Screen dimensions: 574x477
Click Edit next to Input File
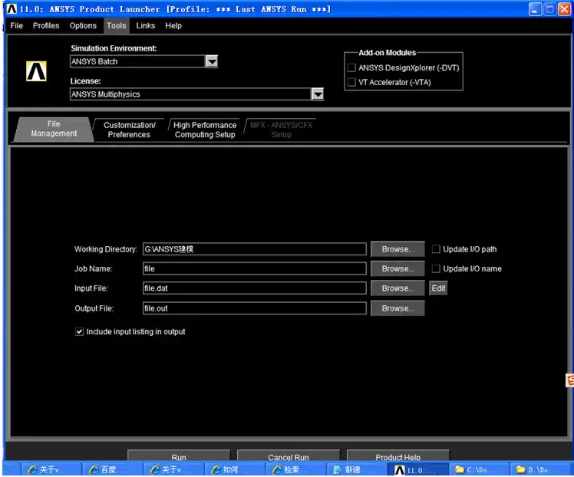[438, 288]
